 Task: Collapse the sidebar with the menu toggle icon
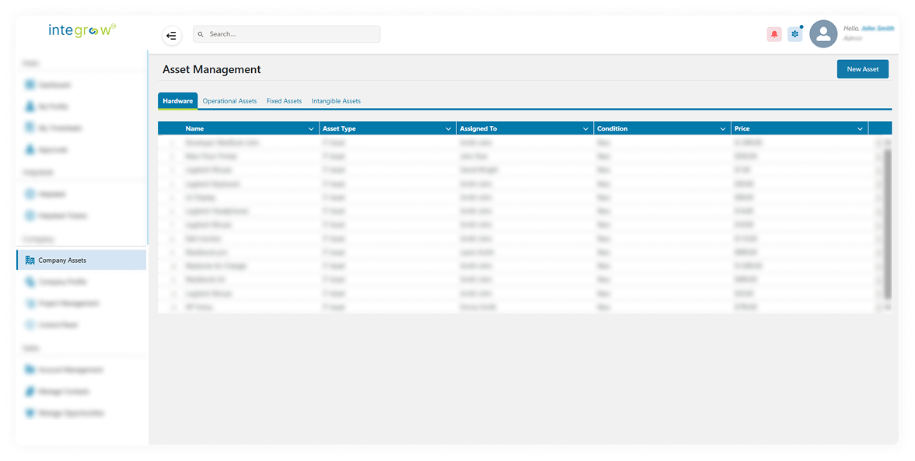[171, 35]
